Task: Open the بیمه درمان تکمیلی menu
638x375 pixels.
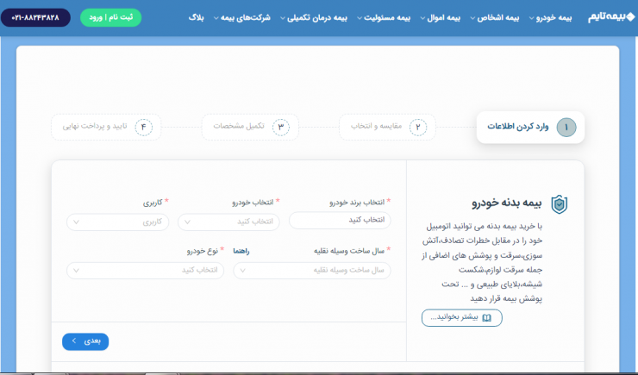Action: tap(314, 18)
